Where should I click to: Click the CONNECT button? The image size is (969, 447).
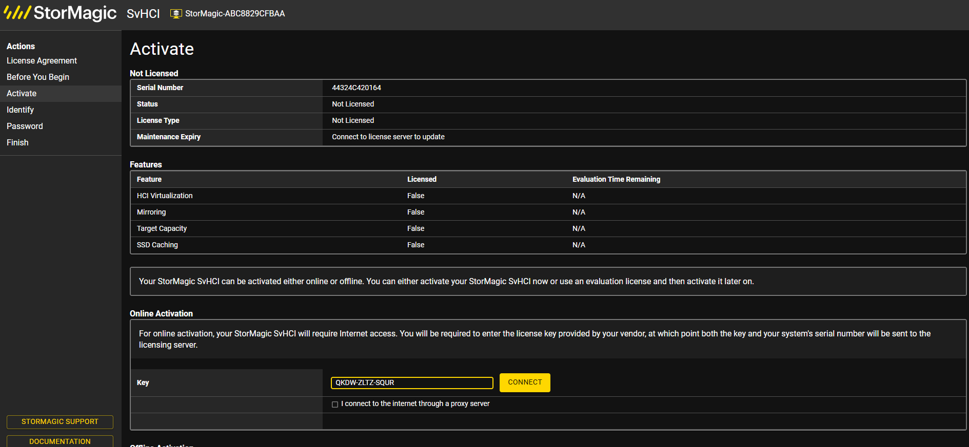(x=525, y=382)
